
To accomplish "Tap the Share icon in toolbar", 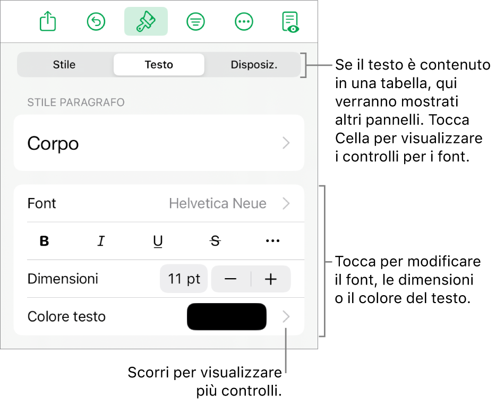I will [x=48, y=21].
